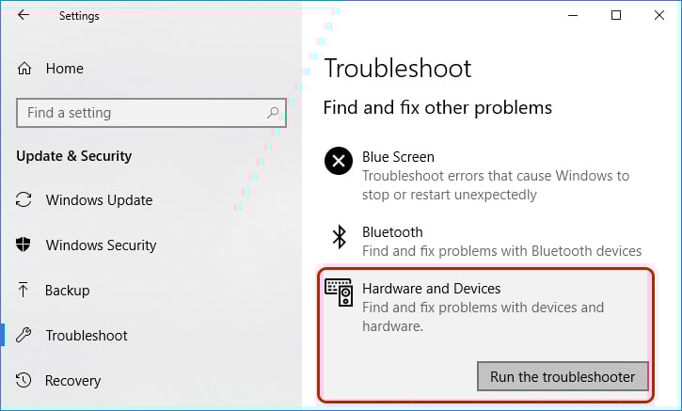Image resolution: width=682 pixels, height=411 pixels.
Task: Click the Hardware and Devices icon
Action: [338, 292]
